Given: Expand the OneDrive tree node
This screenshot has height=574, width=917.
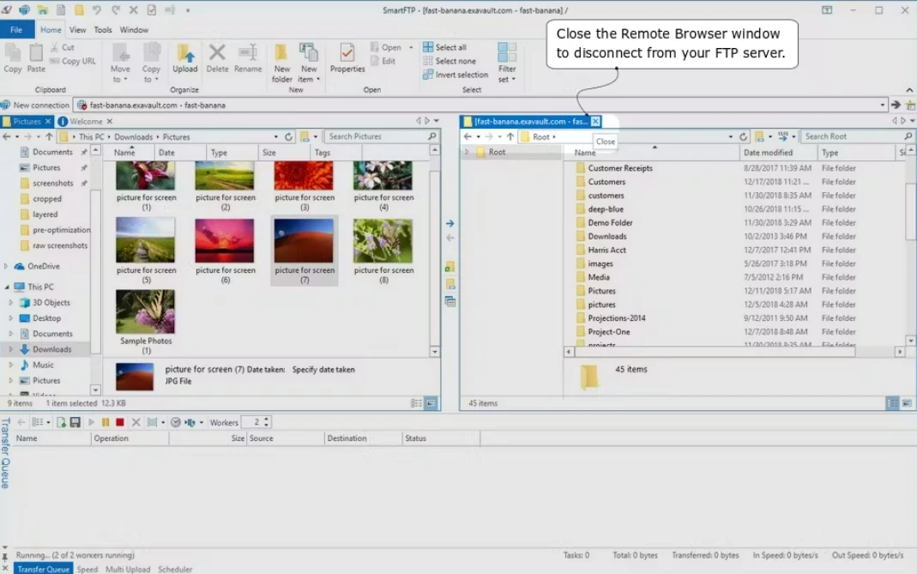Looking at the screenshot, I should 6,266.
